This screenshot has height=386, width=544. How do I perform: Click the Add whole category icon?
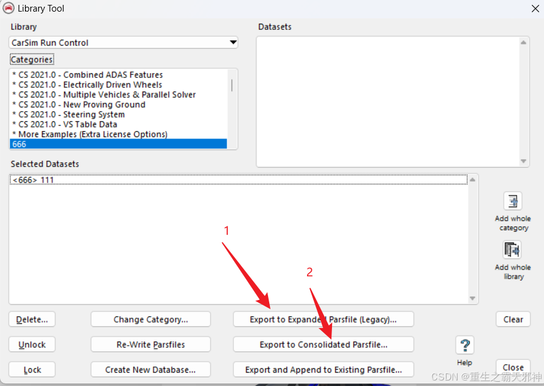512,201
